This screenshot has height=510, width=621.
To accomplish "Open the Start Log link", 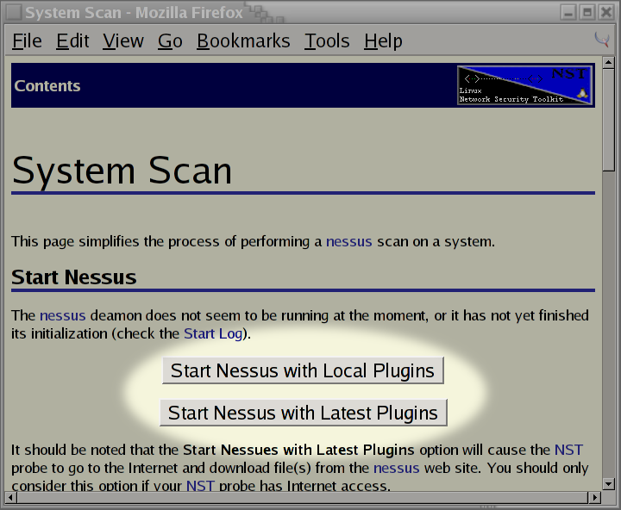I will [212, 333].
